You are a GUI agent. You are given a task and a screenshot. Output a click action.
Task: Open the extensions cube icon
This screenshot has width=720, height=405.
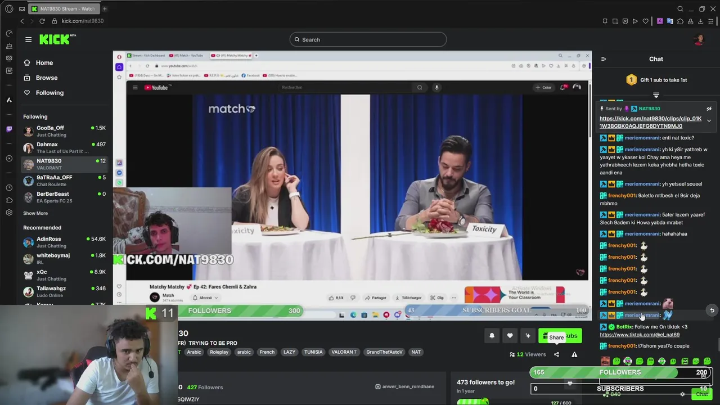click(x=680, y=21)
